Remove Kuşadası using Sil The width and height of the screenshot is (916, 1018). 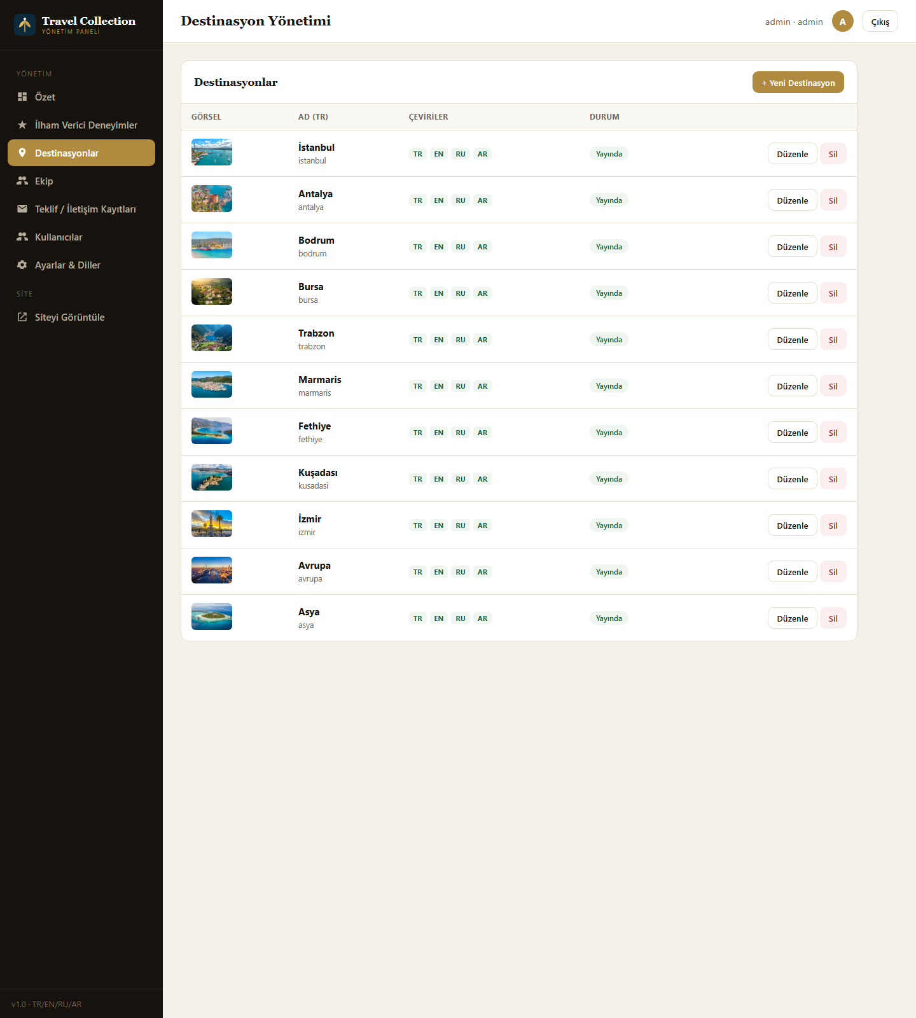pyautogui.click(x=833, y=478)
